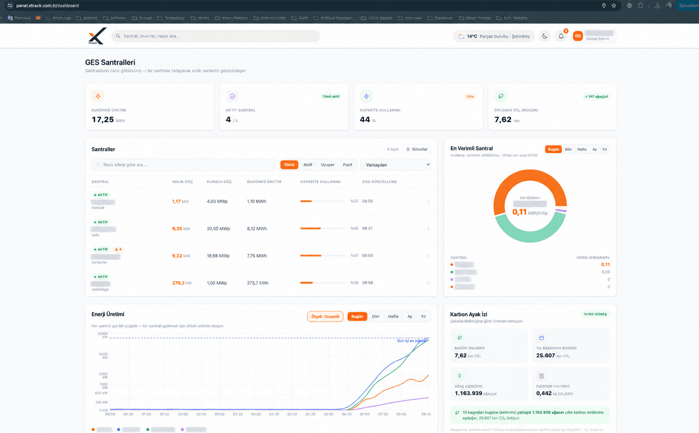Screen dimensions: 699x433
Task: Open notifications via the bell icon
Action: [x=561, y=36]
